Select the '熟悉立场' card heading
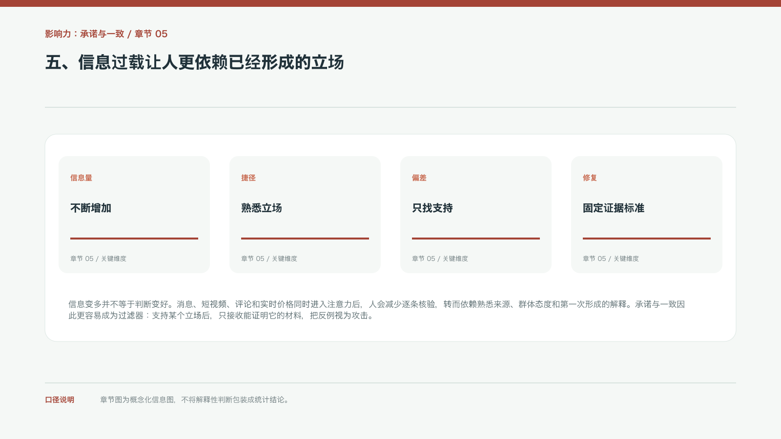This screenshot has height=439, width=781. [262, 208]
